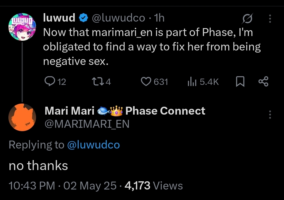
Task: Click the @luwudco link in Replying to
Action: pos(93,145)
